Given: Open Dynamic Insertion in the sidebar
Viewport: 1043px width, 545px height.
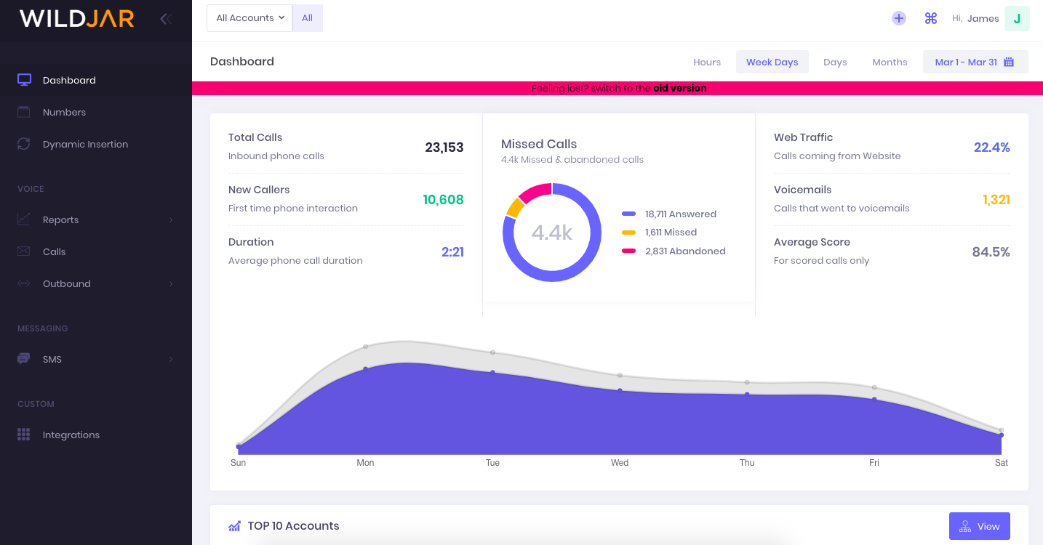Looking at the screenshot, I should click(96, 144).
